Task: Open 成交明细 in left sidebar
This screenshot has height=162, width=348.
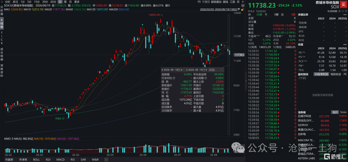Action: tap(2, 55)
